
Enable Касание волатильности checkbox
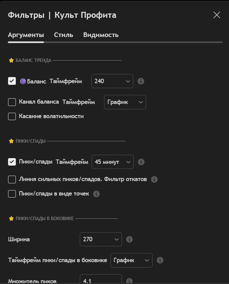click(x=12, y=116)
